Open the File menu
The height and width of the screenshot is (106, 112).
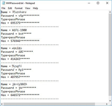[3, 8]
